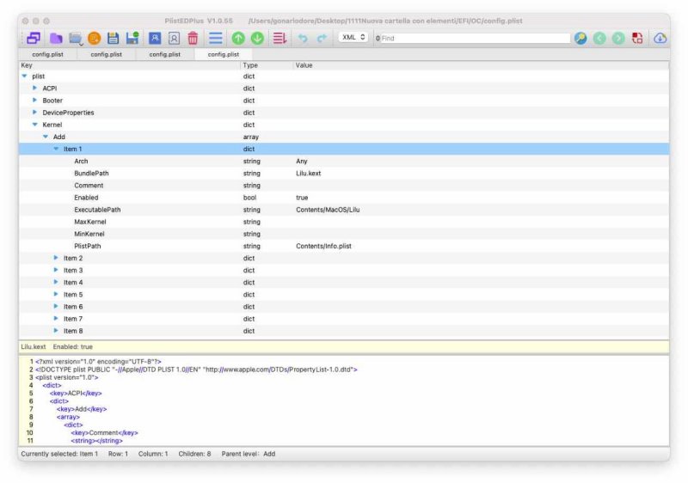Click the Value column header
Image resolution: width=688 pixels, height=483 pixels.
point(304,65)
